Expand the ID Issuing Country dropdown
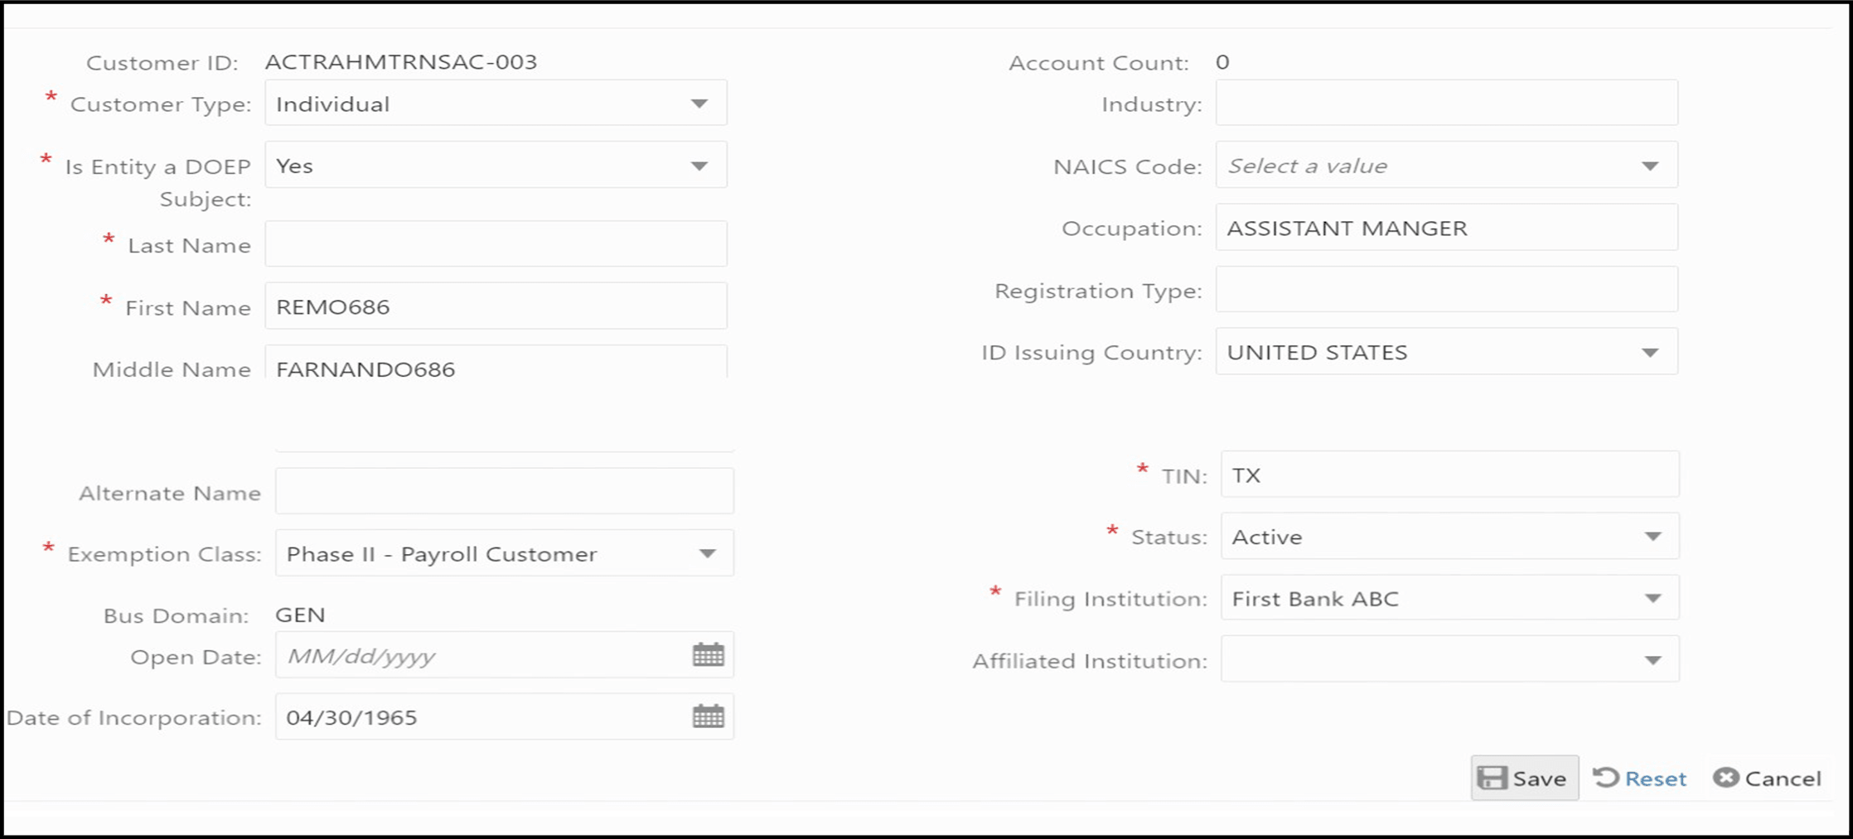The image size is (1853, 839). (1651, 351)
